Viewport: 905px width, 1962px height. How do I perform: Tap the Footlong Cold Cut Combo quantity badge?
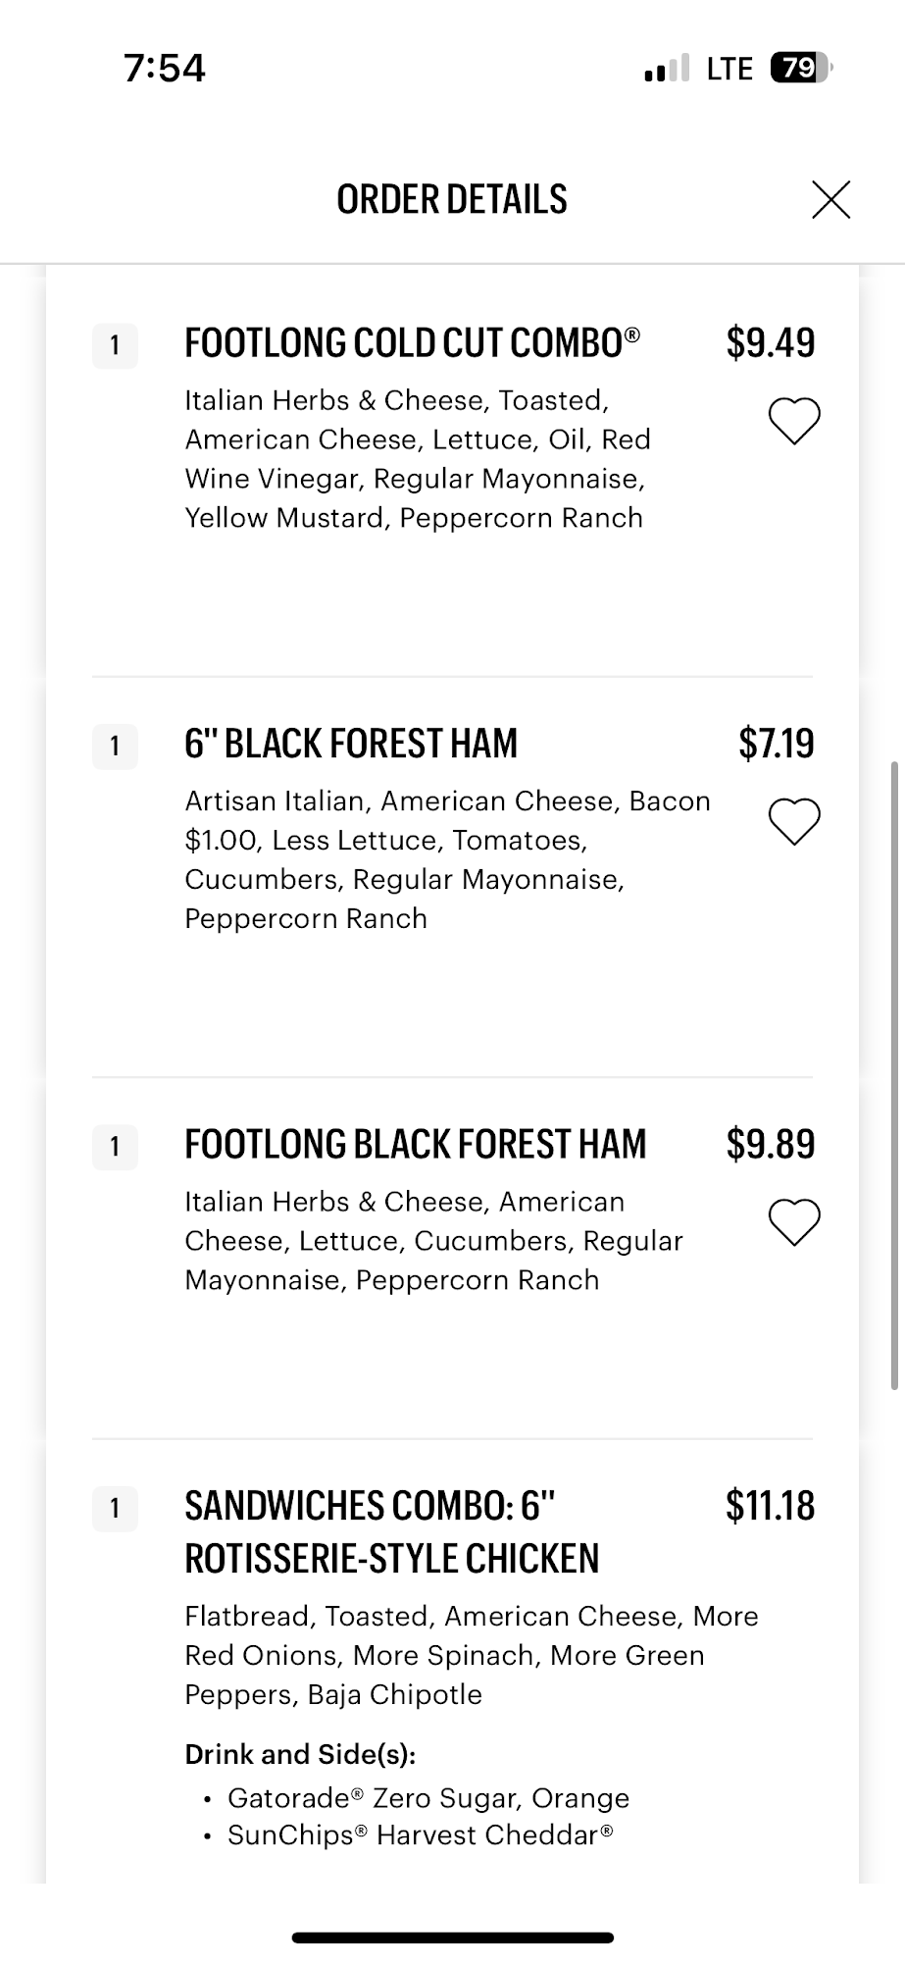pos(115,345)
